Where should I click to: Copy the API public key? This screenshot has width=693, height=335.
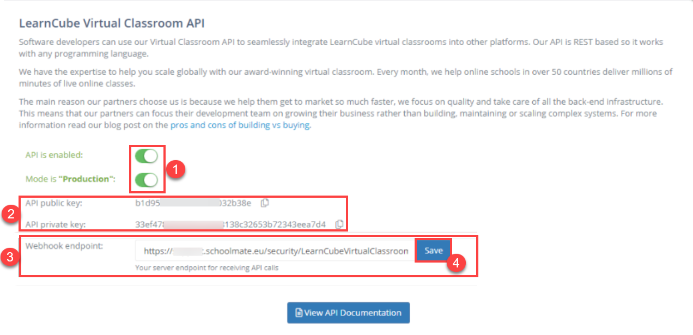pos(265,203)
